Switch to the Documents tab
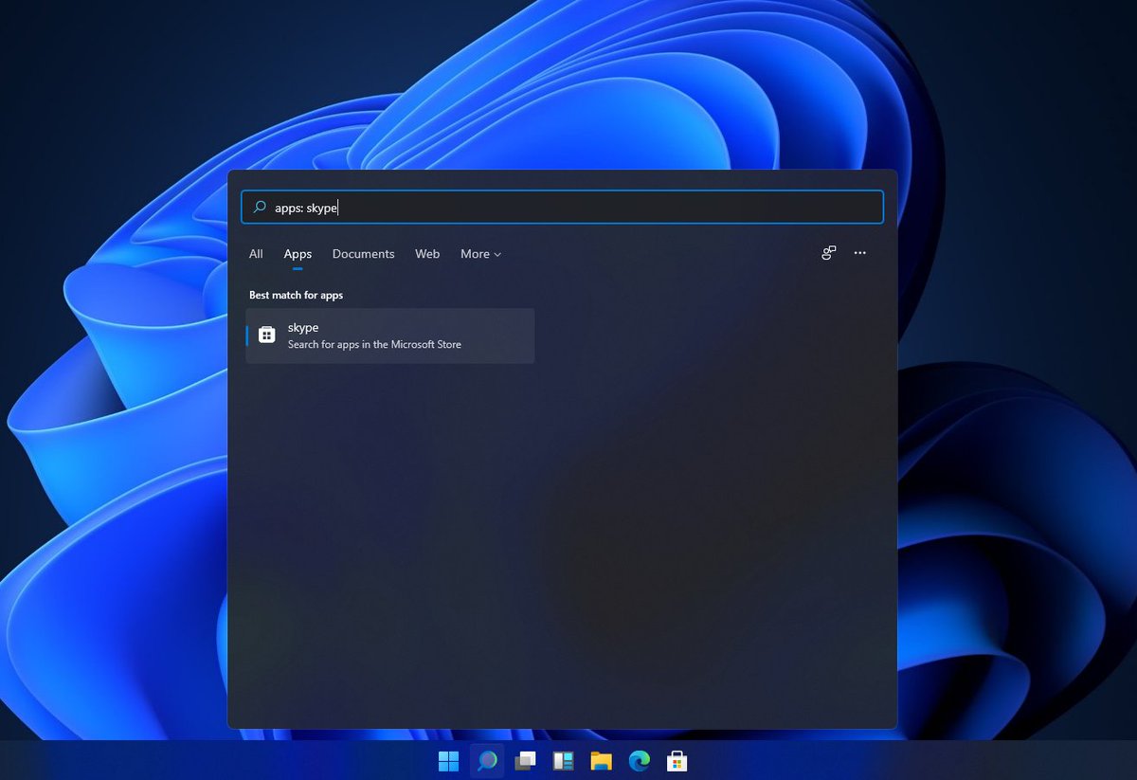The height and width of the screenshot is (780, 1137). pyautogui.click(x=363, y=254)
